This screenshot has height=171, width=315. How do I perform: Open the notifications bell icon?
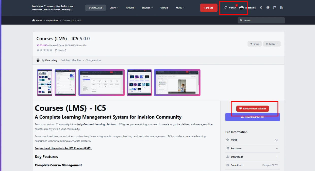(x=261, y=8)
